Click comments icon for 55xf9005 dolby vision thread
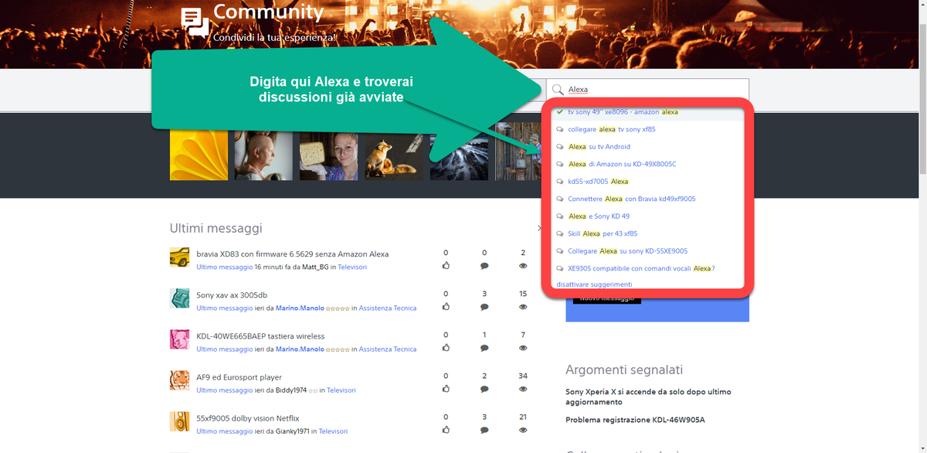Image resolution: width=927 pixels, height=453 pixels. [484, 430]
